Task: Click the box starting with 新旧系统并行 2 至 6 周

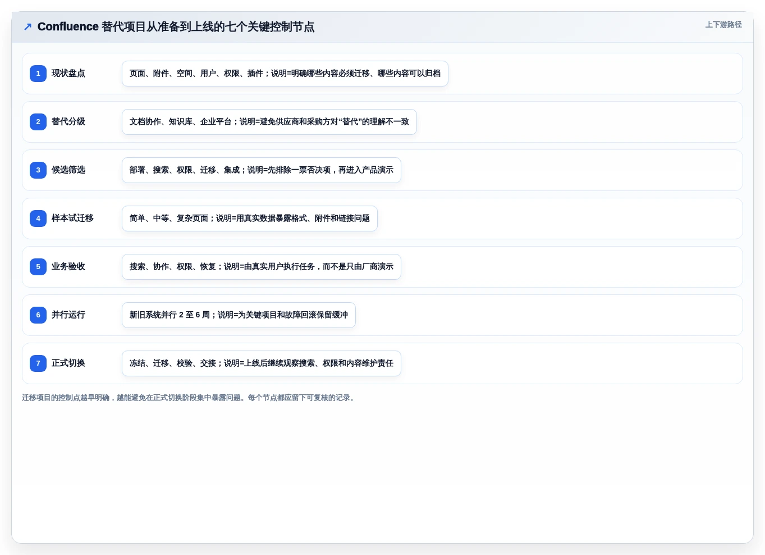Action: coord(239,315)
